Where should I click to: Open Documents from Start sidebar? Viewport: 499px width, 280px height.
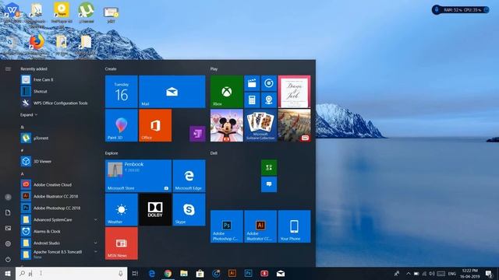point(8,212)
